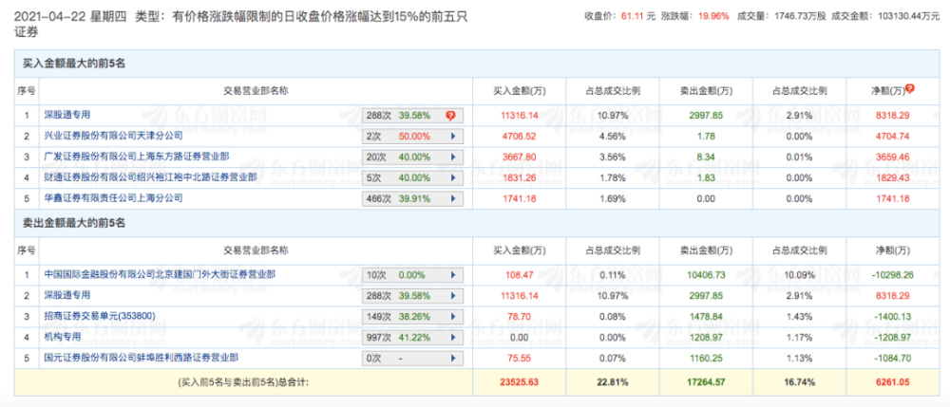Click red question mark icon beside 净额(万) header

point(910,89)
